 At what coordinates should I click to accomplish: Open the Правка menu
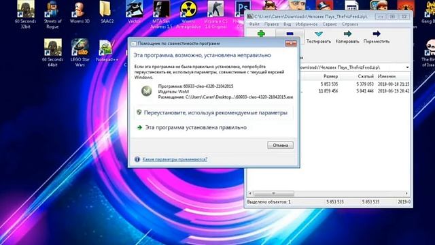point(271,24)
